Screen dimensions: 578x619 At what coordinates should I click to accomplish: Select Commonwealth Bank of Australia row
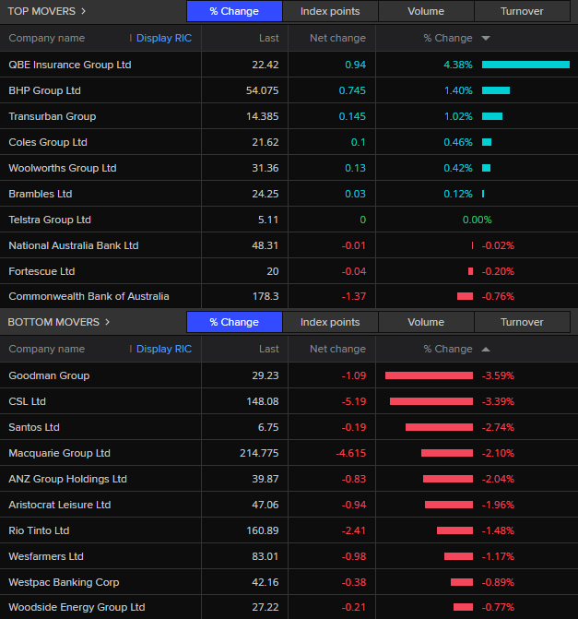[88, 296]
